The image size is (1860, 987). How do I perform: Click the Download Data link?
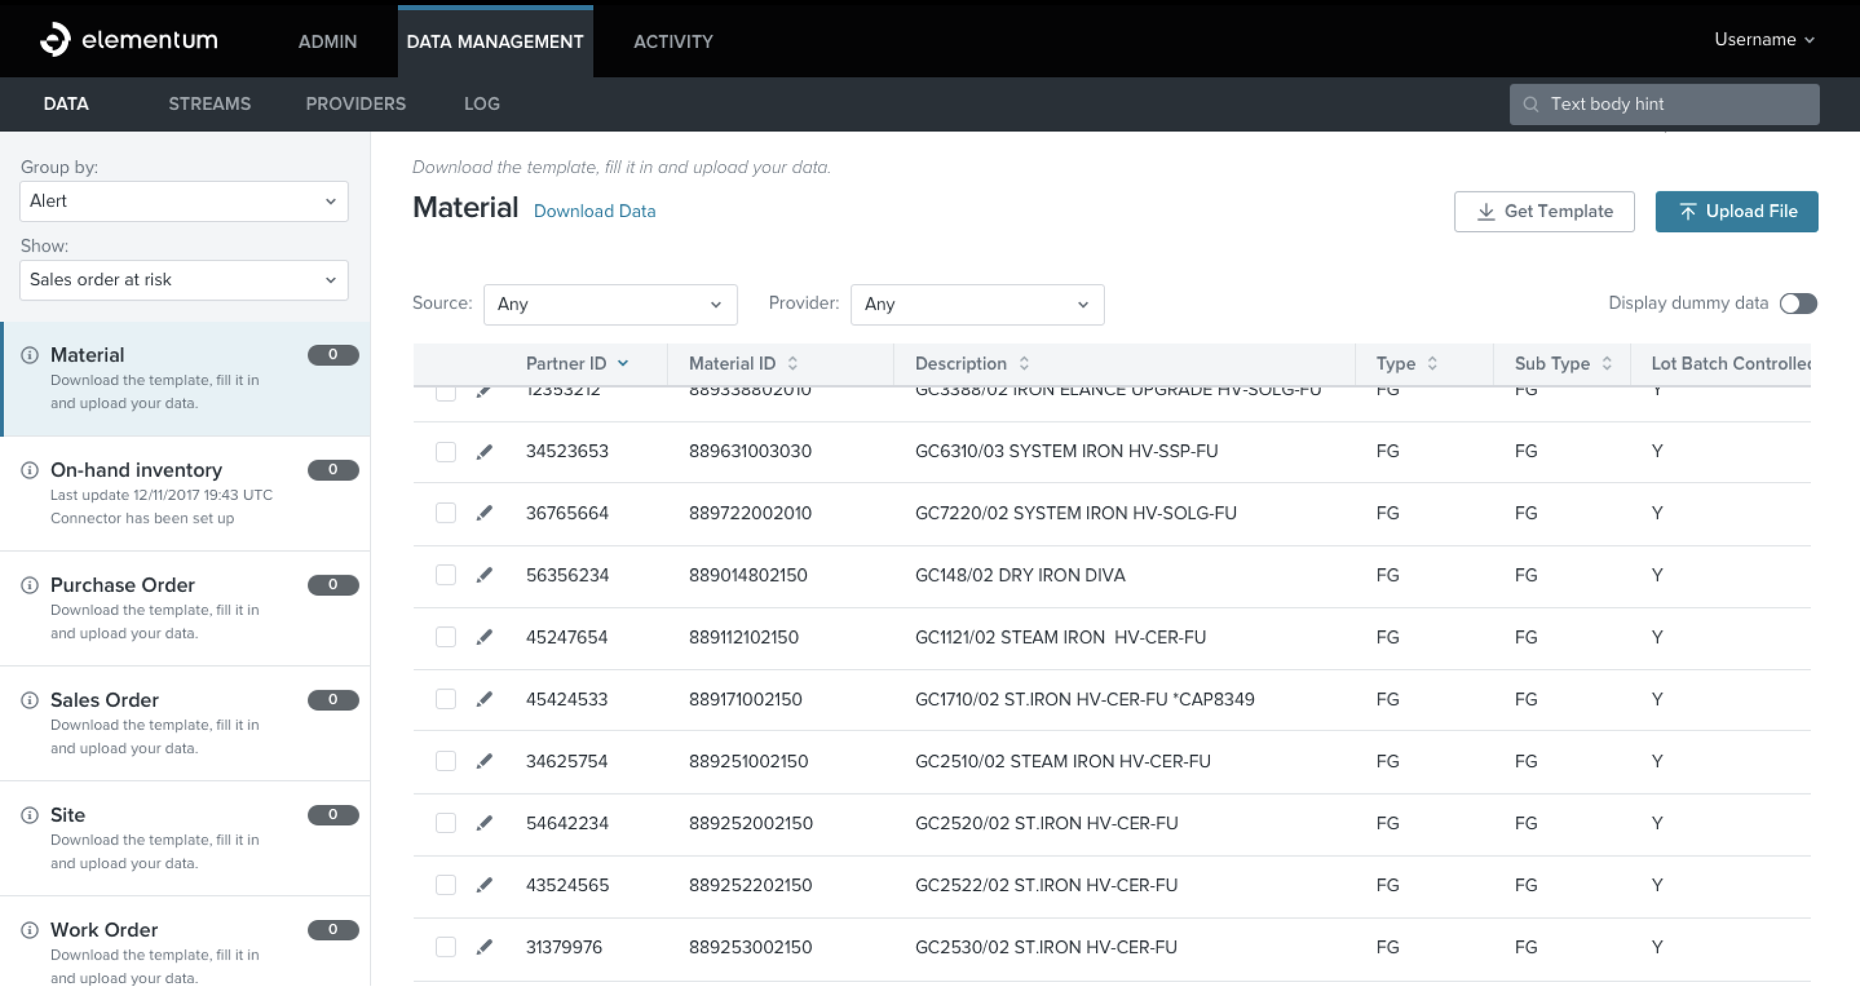pos(594,211)
